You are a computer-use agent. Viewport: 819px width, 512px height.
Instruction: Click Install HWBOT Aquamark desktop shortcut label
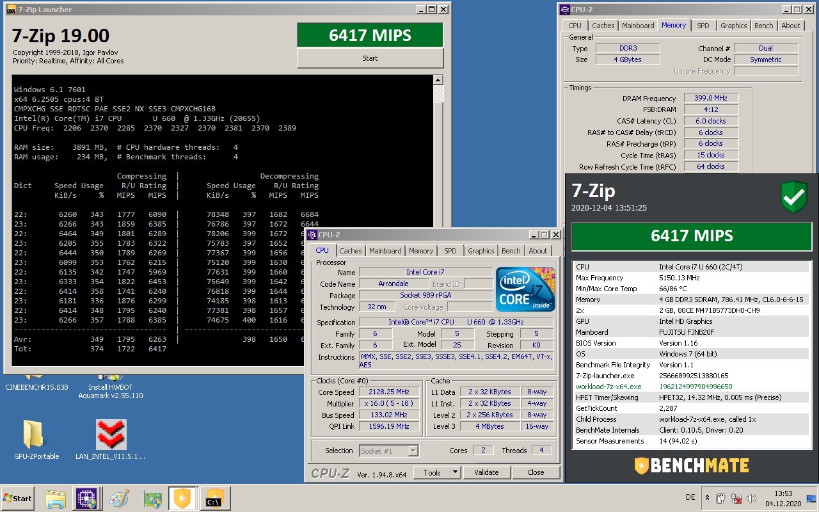(x=111, y=391)
